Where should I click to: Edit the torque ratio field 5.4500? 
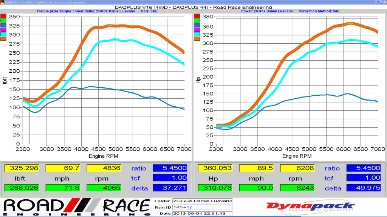[x=170, y=168]
